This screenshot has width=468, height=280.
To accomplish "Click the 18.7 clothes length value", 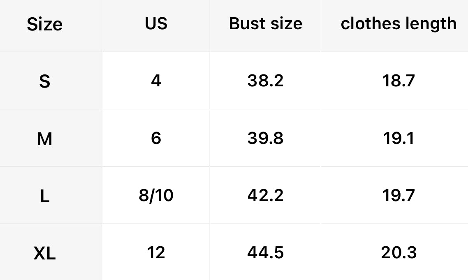I will [398, 81].
